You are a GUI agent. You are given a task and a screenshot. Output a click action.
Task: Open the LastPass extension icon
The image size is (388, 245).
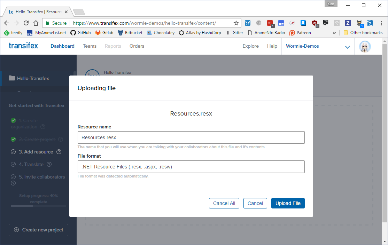[x=270, y=23]
